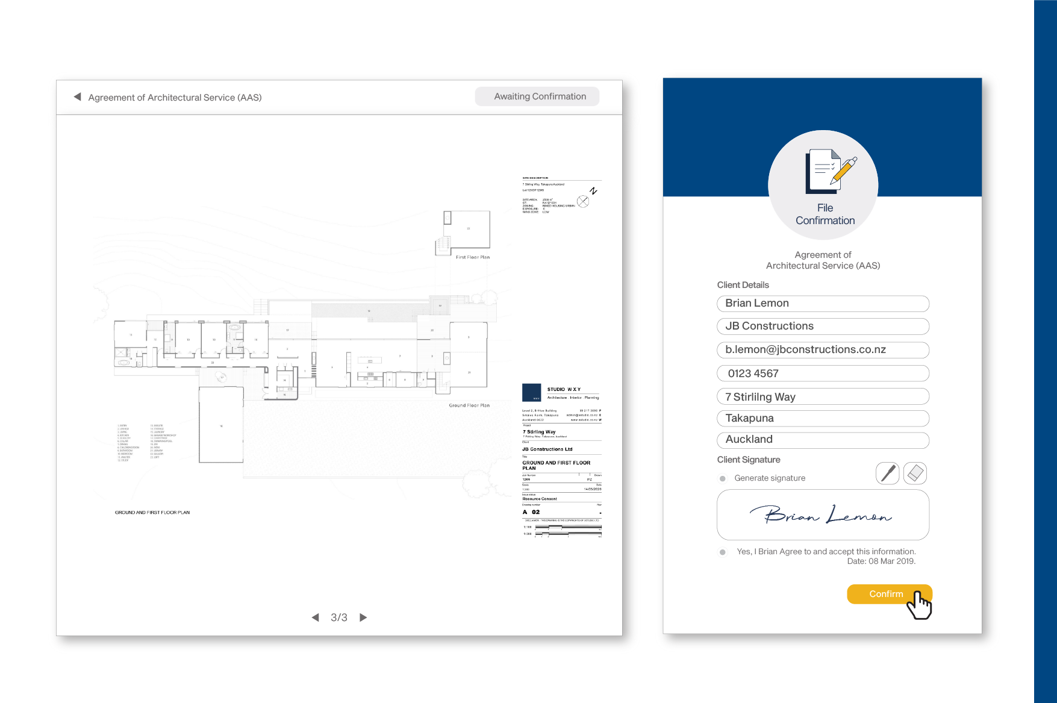Click the compass icon on the site plan
1057x703 pixels.
click(583, 202)
